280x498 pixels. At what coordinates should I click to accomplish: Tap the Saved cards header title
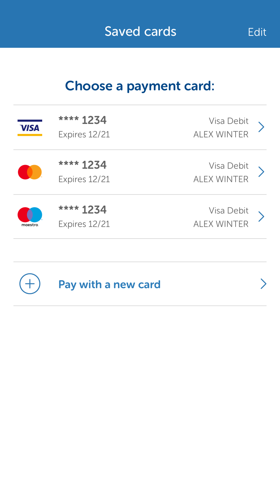[140, 31]
